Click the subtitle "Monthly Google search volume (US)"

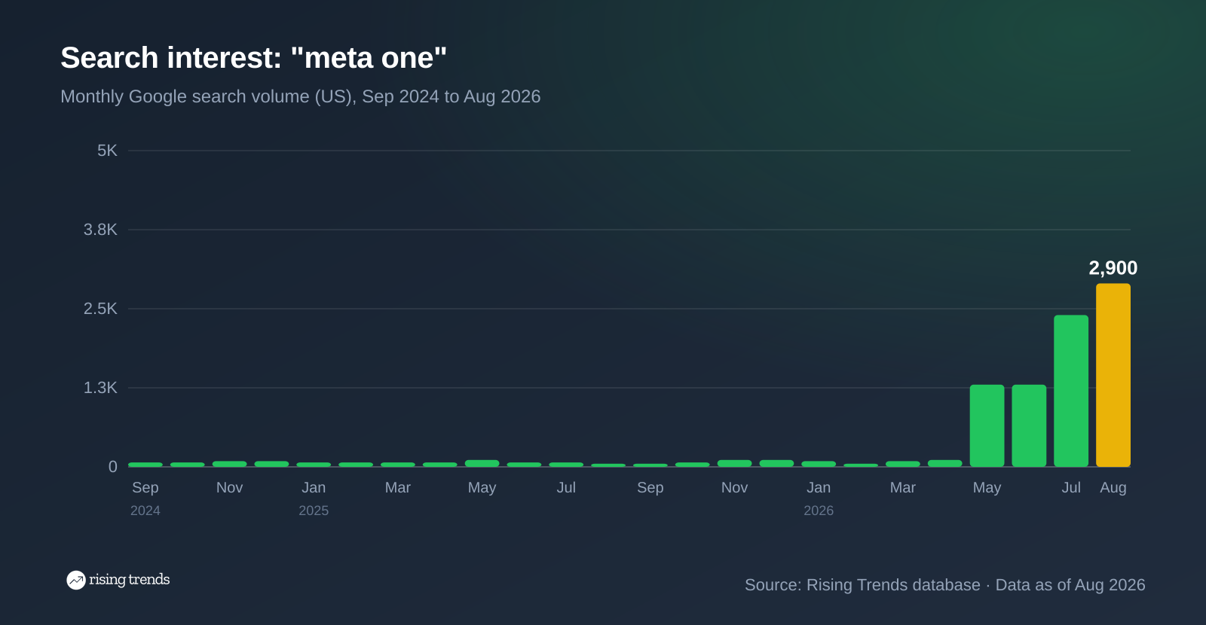click(208, 96)
